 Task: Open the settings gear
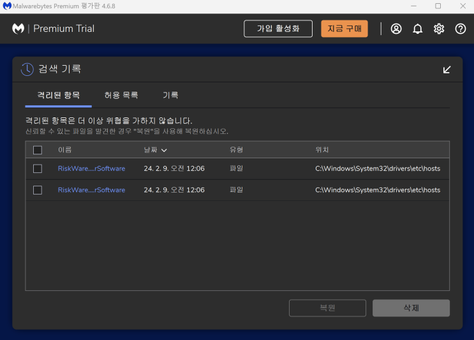(439, 29)
